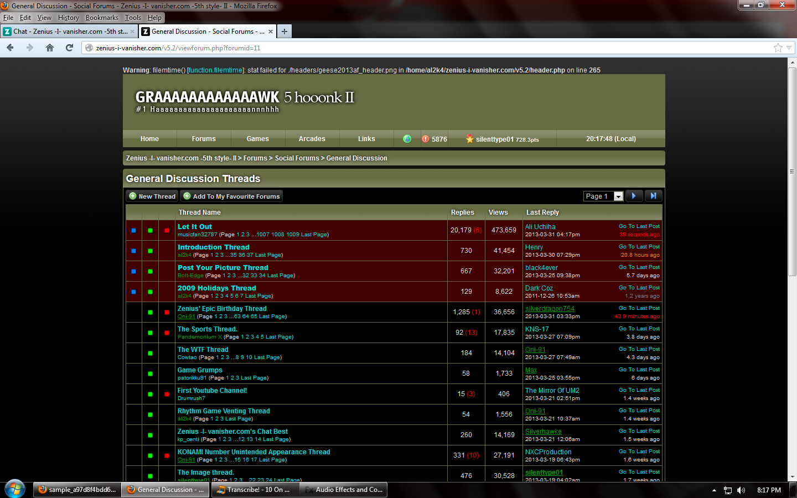Screen dimensions: 797x498
Task: Click the blue marker on Let It Out row
Action: coord(134,230)
